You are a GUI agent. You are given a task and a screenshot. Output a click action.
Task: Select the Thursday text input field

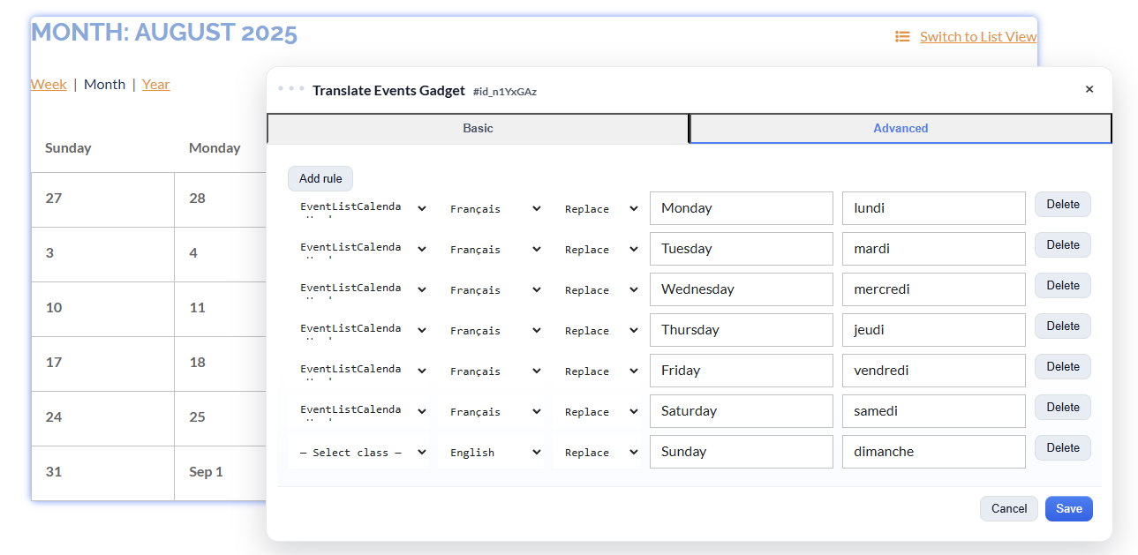click(x=741, y=330)
